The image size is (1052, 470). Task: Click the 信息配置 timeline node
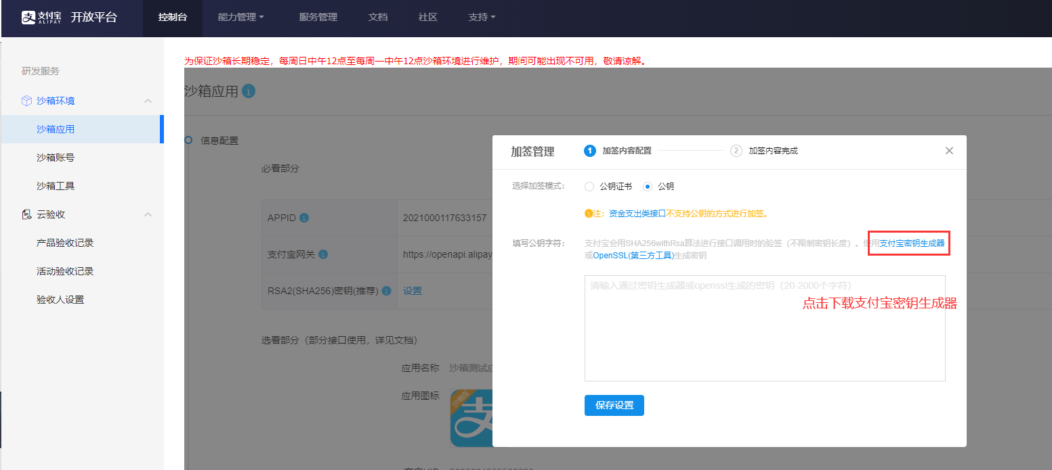[x=188, y=140]
